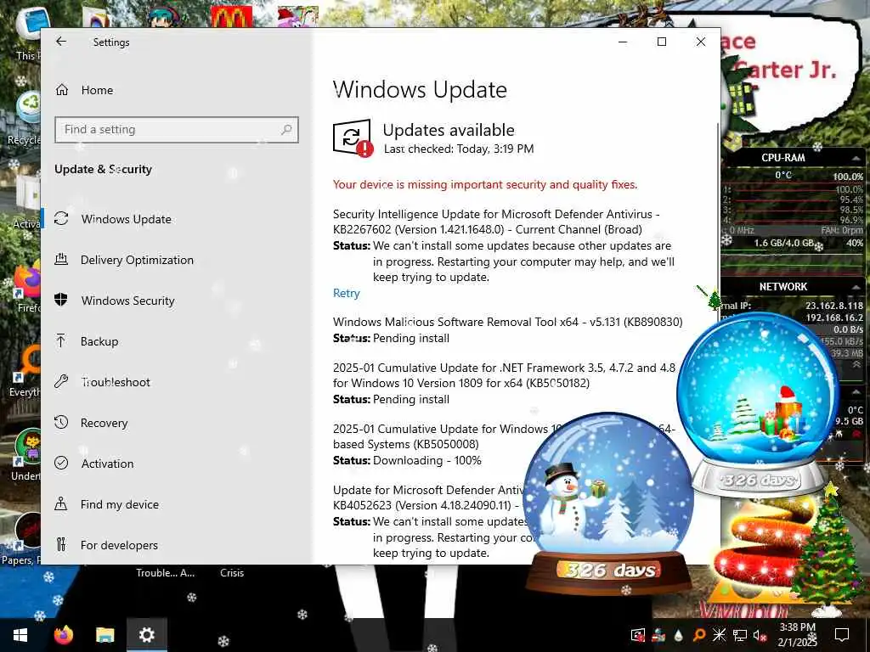Open Delivery Optimization settings
Viewport: 870px width, 652px height.
[x=137, y=260]
